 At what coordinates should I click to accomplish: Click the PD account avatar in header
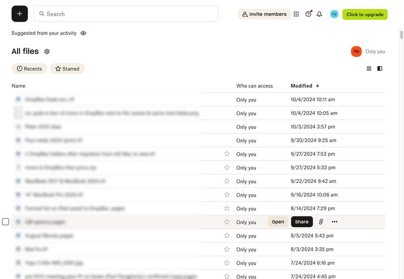click(x=334, y=14)
